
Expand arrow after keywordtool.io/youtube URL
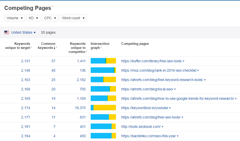[170, 108]
